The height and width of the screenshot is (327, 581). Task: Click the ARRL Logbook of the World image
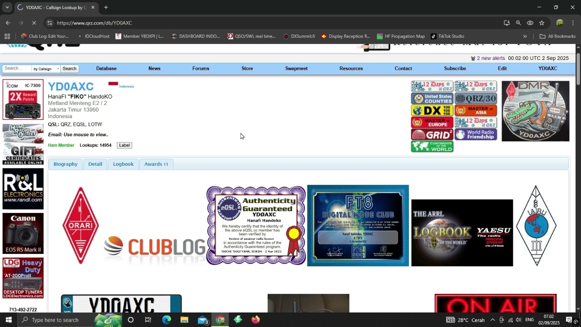point(462,233)
